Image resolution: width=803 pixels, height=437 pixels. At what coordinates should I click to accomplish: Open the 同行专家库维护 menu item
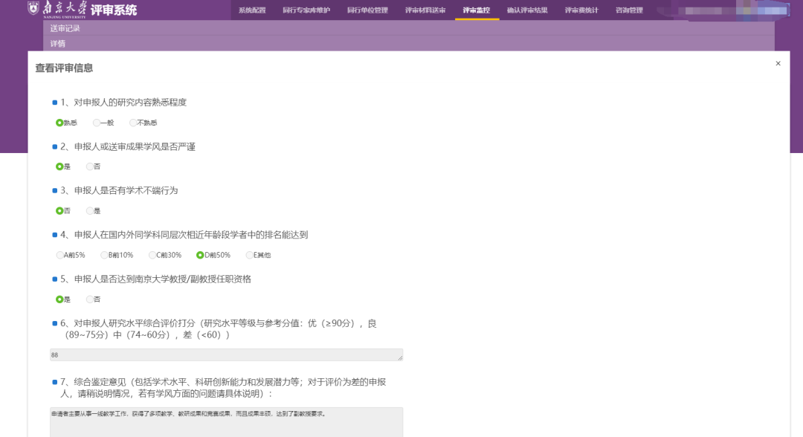[x=308, y=10]
